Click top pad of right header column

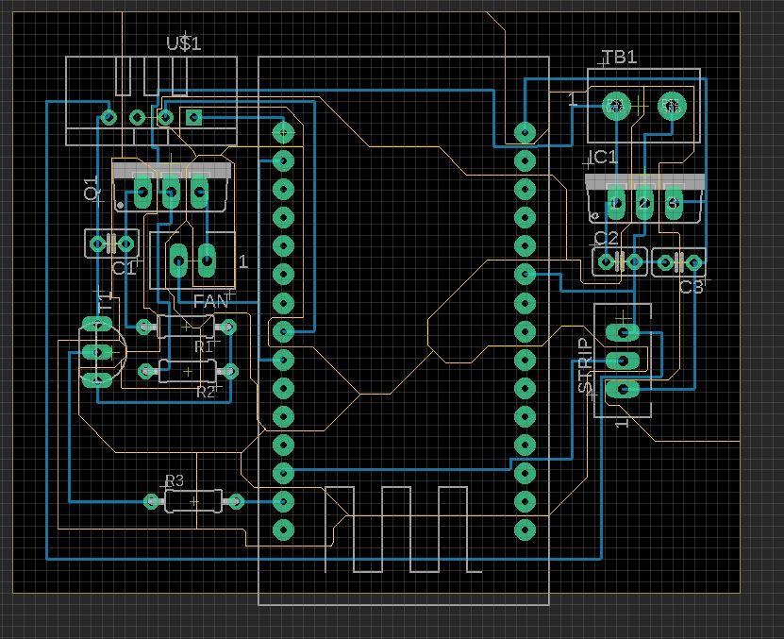pyautogui.click(x=525, y=132)
